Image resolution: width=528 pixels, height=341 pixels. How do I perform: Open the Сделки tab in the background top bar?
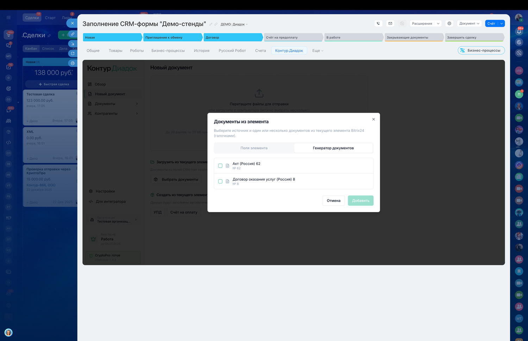pos(32,18)
